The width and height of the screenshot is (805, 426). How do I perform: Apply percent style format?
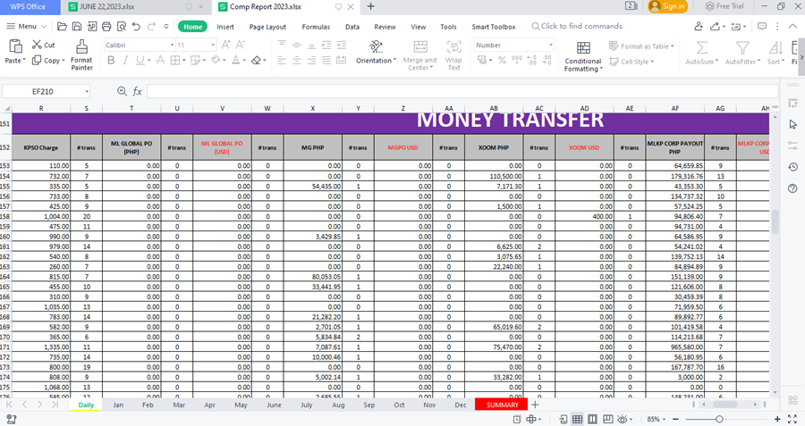tap(502, 61)
